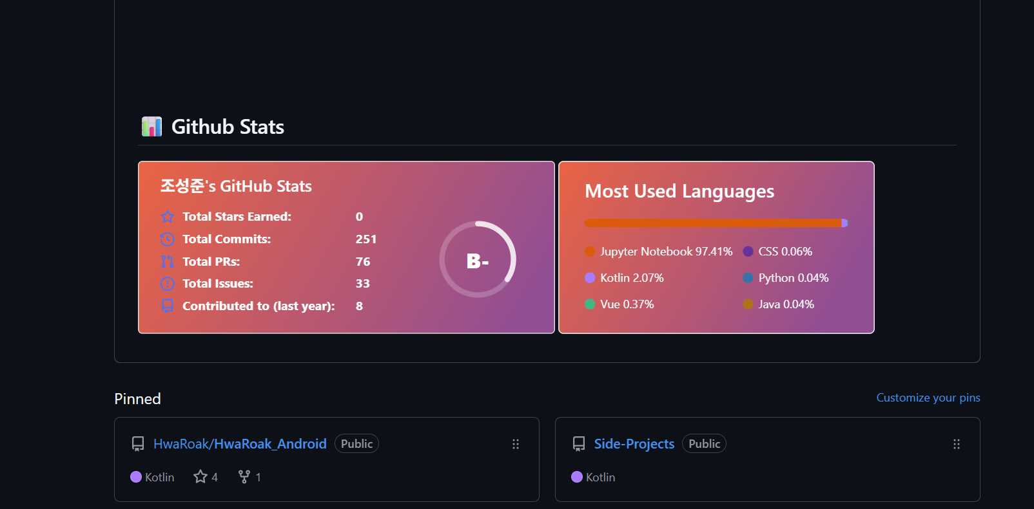The height and width of the screenshot is (509, 1034).
Task: Click the orange language usage progress bar
Action: [x=714, y=223]
